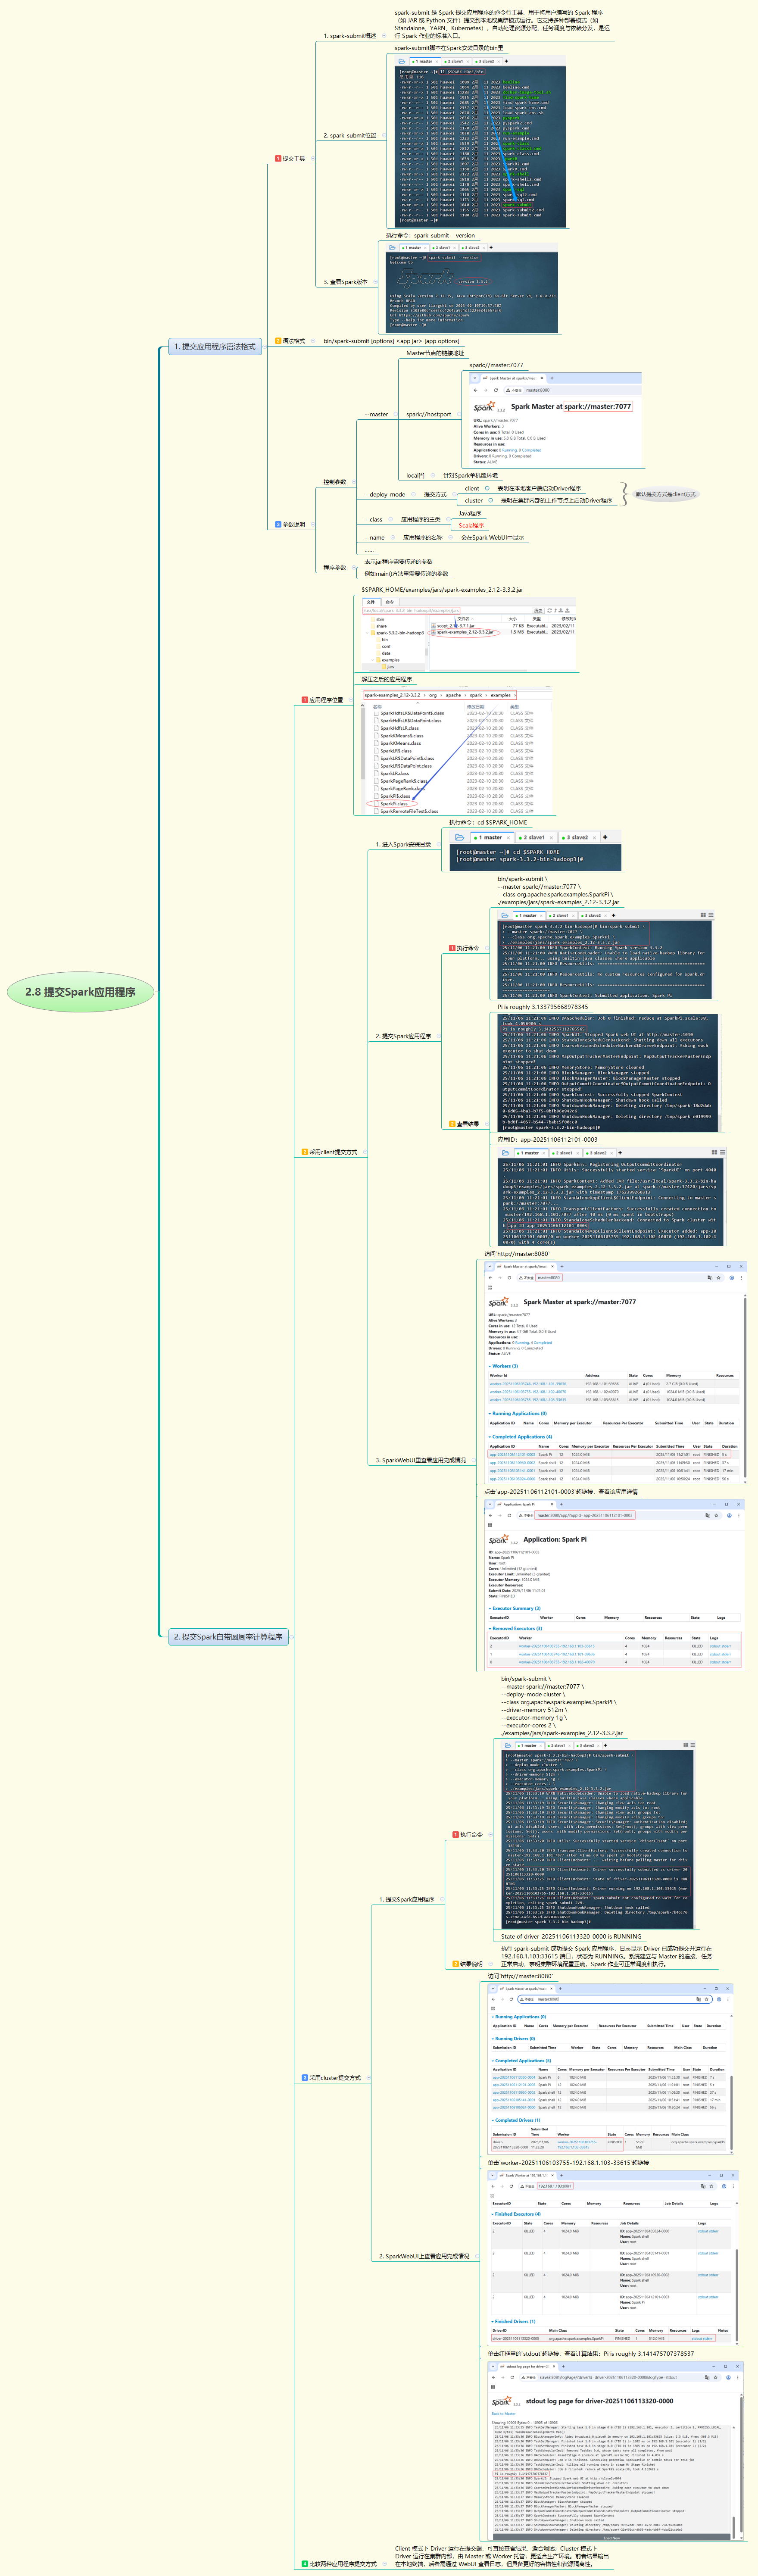Select the Java程序 node
Screen dimensions: 758x2576
[x=470, y=514]
